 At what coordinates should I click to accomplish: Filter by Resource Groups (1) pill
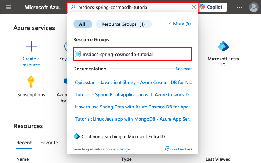click(x=123, y=24)
